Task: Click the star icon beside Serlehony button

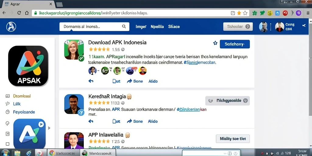Action: click(x=215, y=43)
